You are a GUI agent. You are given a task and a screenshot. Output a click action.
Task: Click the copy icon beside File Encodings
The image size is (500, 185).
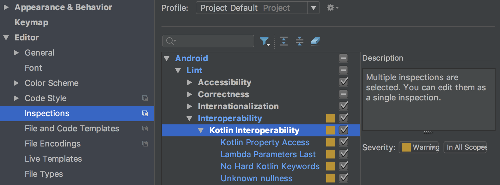[145, 144]
